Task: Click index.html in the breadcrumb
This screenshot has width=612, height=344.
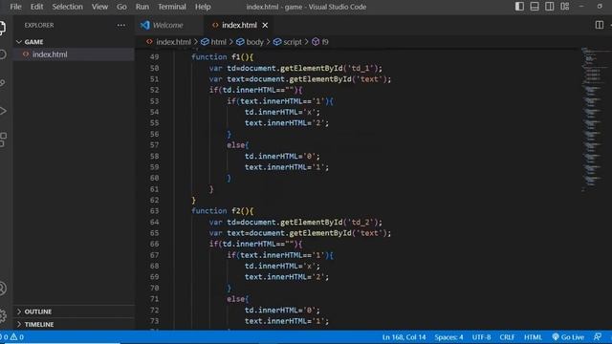Action: [173, 42]
